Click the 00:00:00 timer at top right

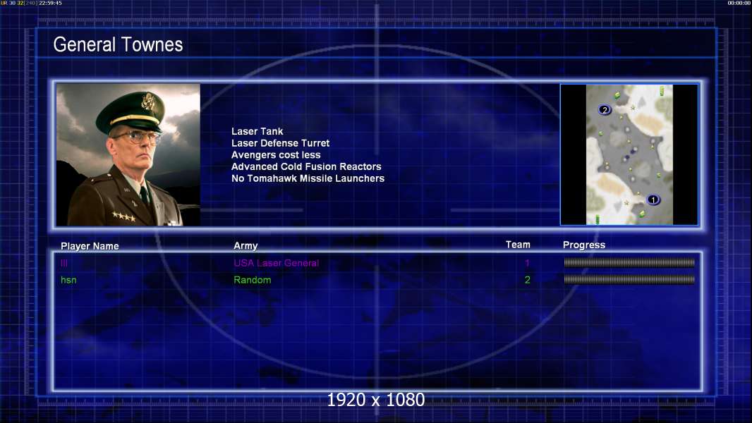pyautogui.click(x=739, y=3)
